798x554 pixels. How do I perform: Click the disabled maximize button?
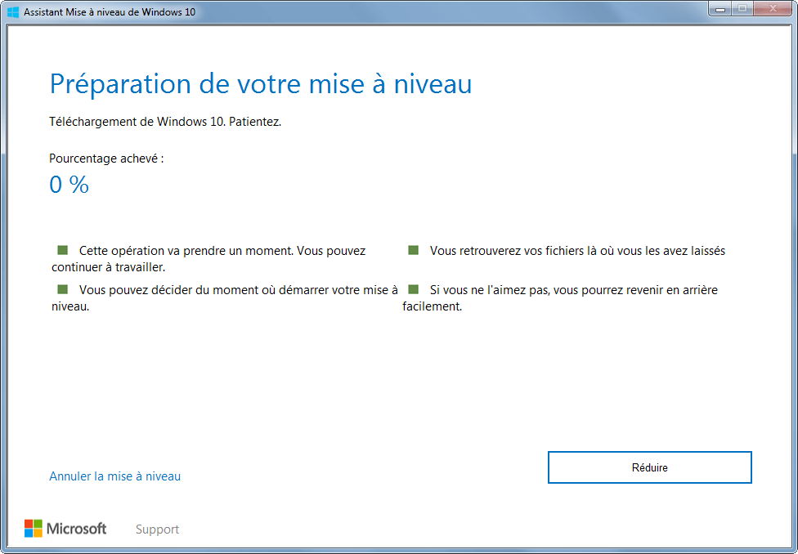(x=742, y=9)
